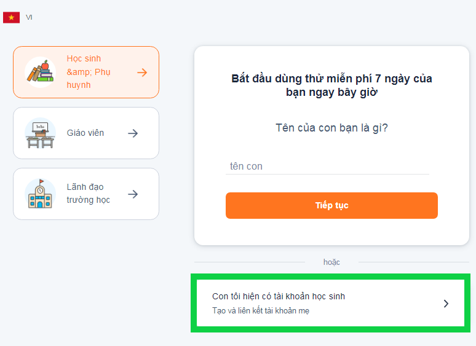Click the arrow next to Giáo viên

[133, 133]
